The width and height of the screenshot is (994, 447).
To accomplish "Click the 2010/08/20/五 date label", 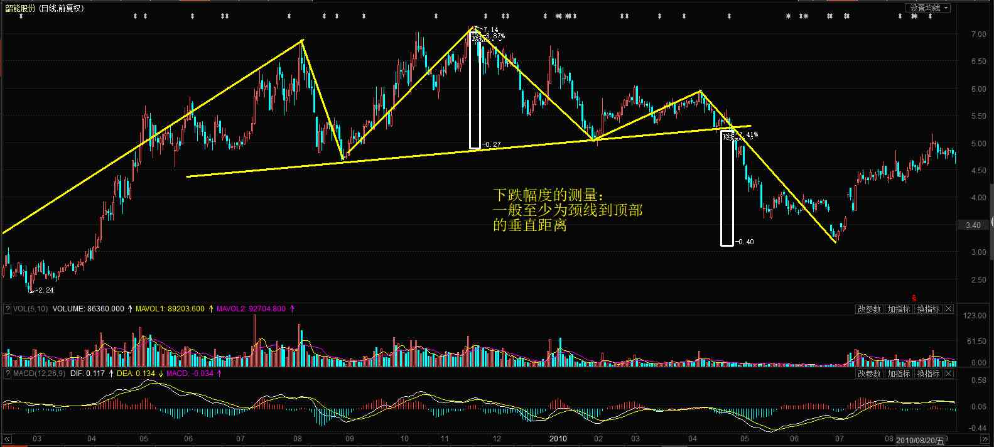I will point(920,440).
